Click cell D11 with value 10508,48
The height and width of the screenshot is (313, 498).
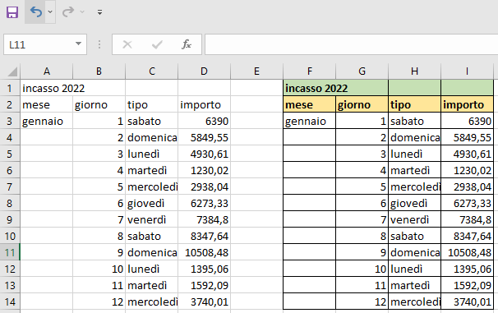pos(205,252)
